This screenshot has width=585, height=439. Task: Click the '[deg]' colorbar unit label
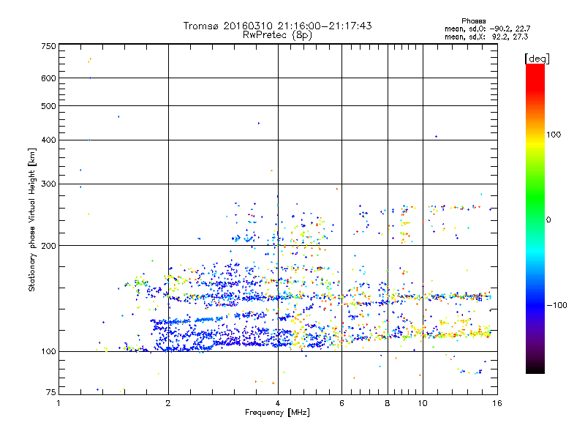point(537,59)
